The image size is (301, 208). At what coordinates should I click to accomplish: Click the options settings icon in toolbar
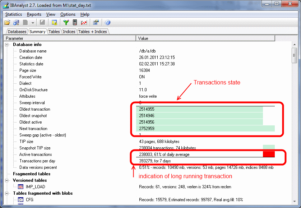[x=96, y=23]
